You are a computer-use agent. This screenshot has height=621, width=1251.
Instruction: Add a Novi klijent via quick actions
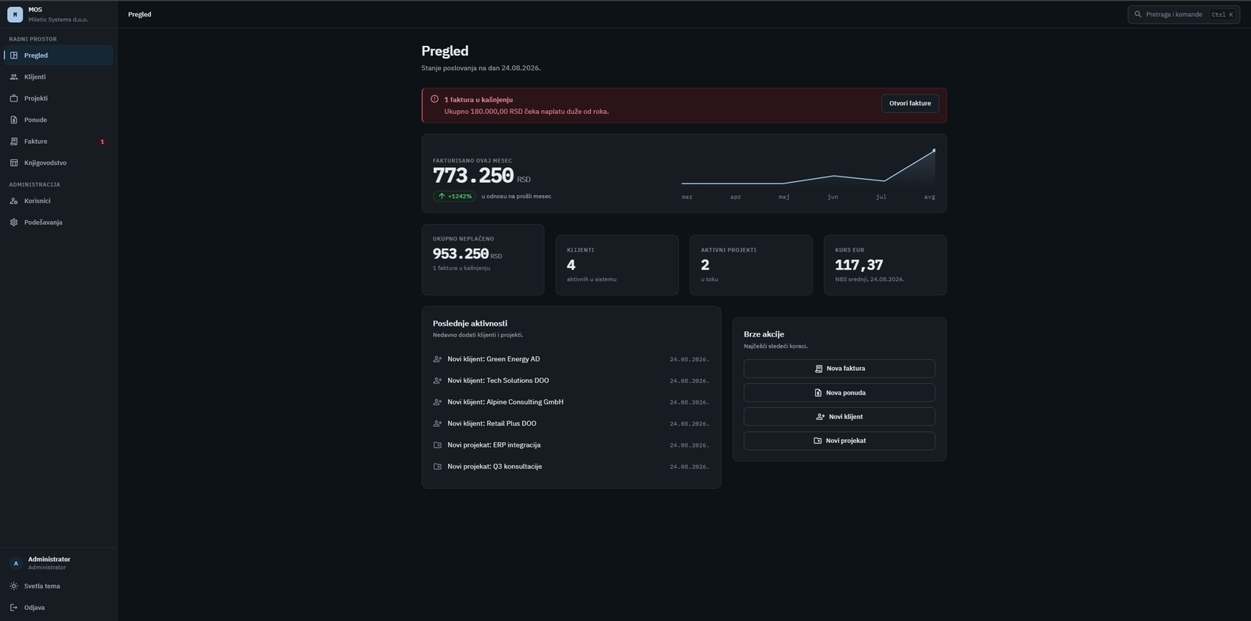839,416
